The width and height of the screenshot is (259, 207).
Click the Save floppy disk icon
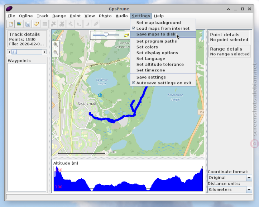(28, 24)
